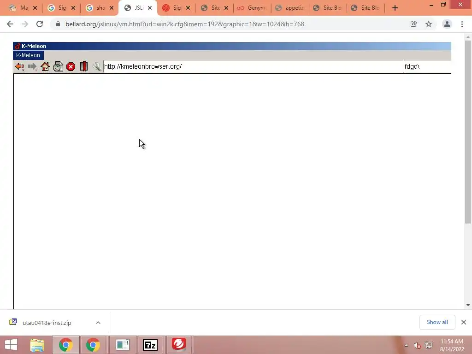Show hidden system tray icons

407,345
